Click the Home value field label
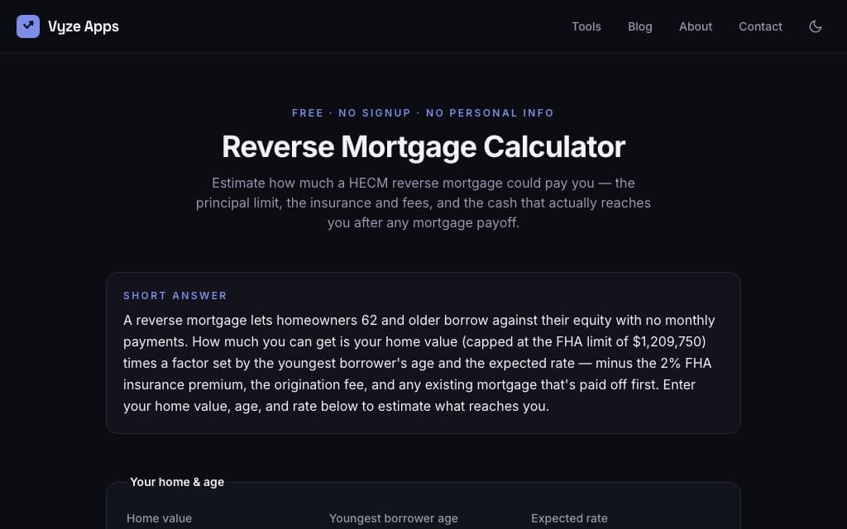The height and width of the screenshot is (529, 847). [159, 518]
